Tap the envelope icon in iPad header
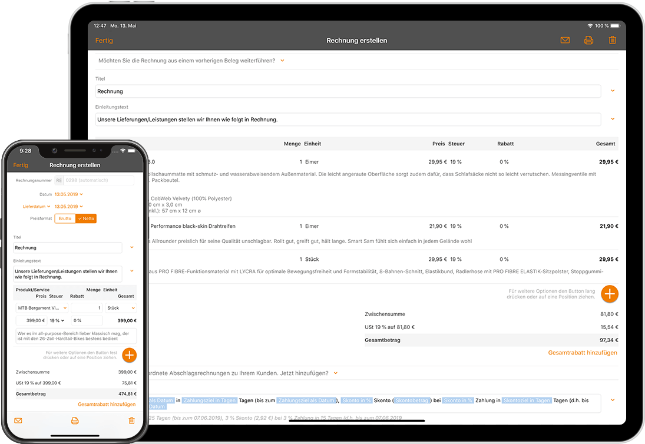Viewport: 645px width, 444px height. tap(565, 40)
